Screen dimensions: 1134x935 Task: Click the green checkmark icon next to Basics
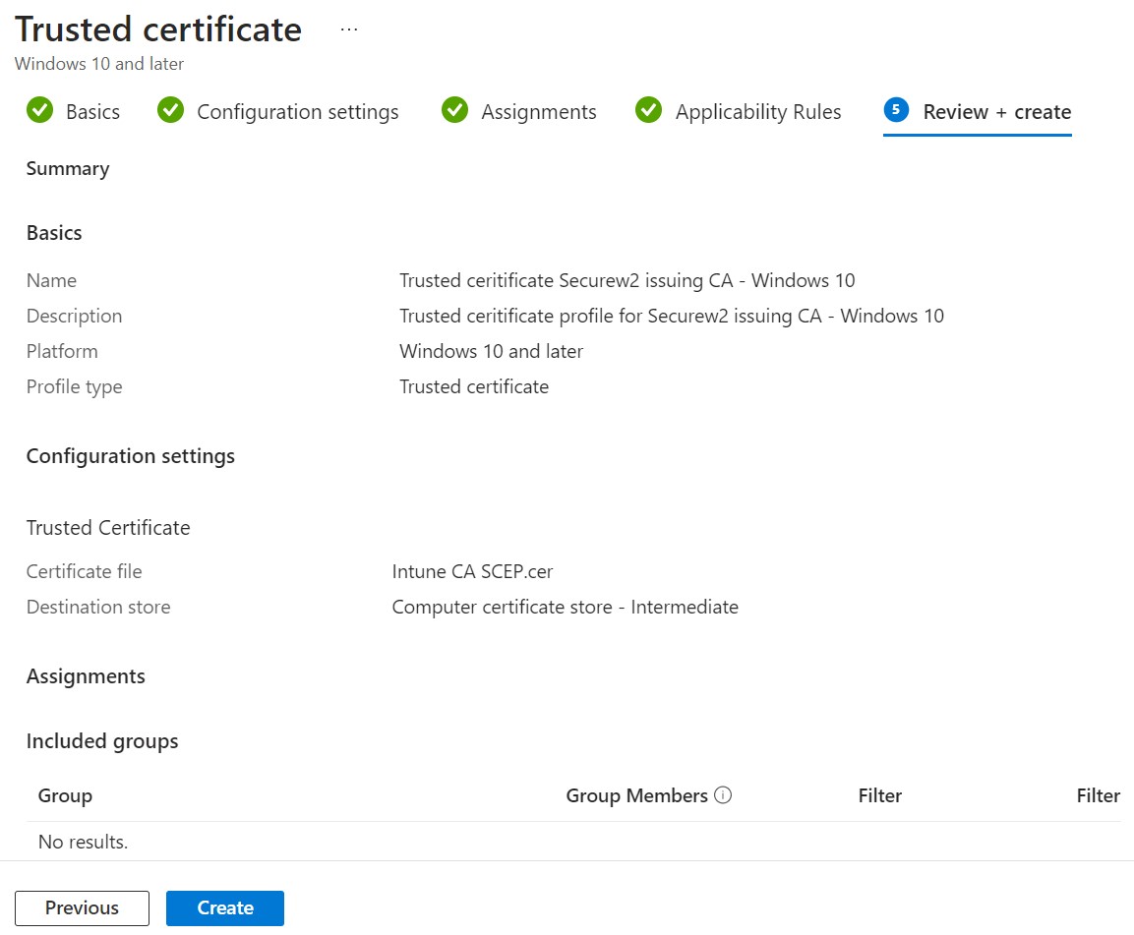39,111
